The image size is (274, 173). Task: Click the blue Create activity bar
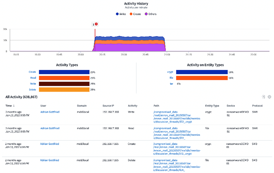[x=64, y=72]
